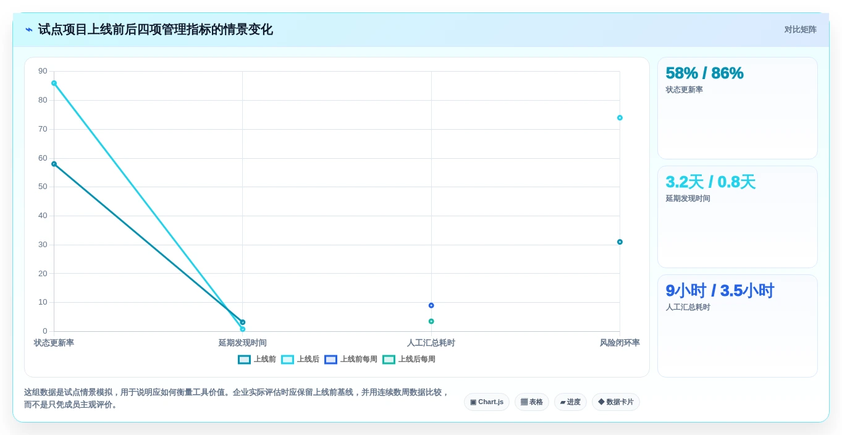Click the x-axis label 风险闭环率
842x435 pixels.
coord(620,343)
